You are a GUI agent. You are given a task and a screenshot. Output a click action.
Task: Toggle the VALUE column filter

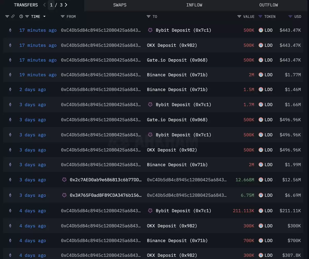239,16
